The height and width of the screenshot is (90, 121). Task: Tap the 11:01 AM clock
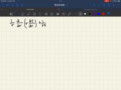tap(4, 1)
